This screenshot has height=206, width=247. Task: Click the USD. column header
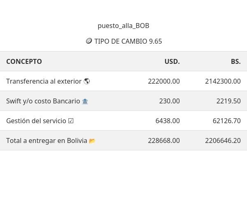click(172, 61)
